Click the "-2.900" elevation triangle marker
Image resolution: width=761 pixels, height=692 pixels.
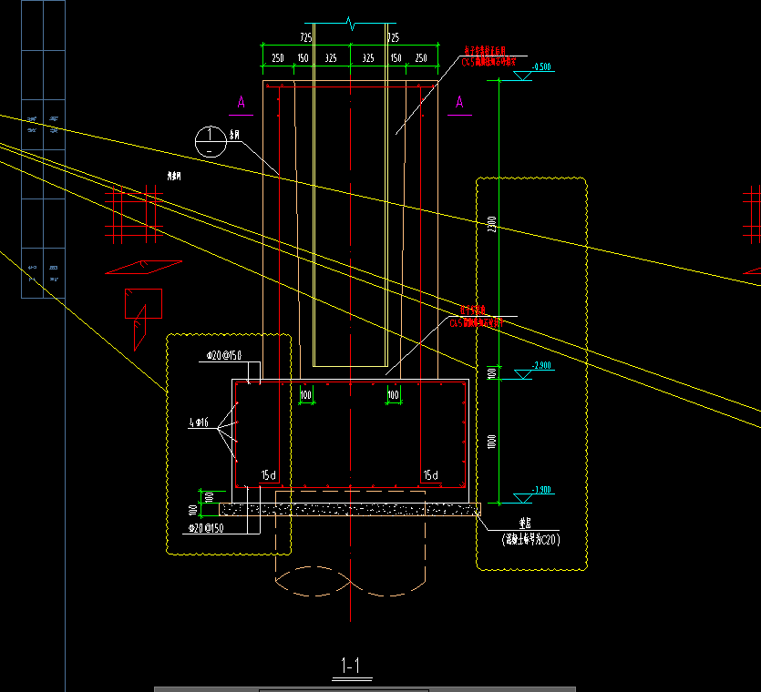[523, 374]
